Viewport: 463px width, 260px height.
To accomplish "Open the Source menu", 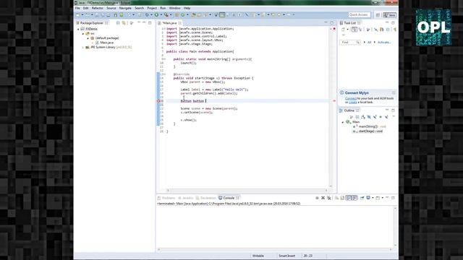I will [111, 8].
